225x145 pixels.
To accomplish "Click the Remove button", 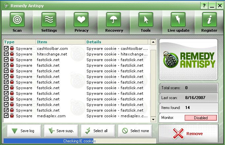I will [188, 134].
